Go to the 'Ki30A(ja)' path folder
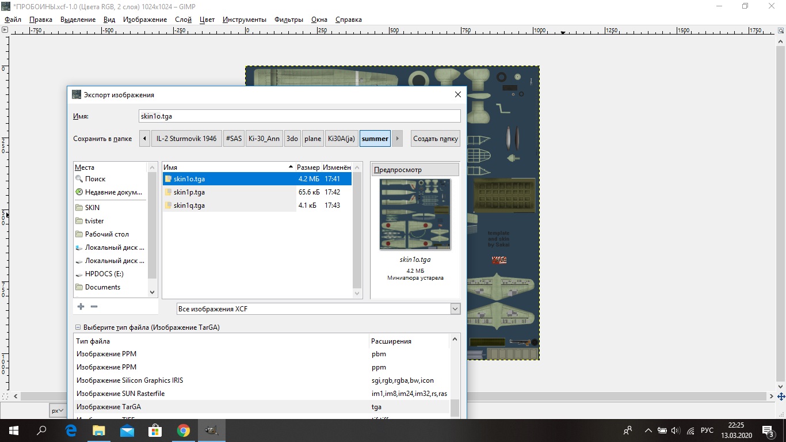Screen dimensions: 786x442 pos(341,139)
